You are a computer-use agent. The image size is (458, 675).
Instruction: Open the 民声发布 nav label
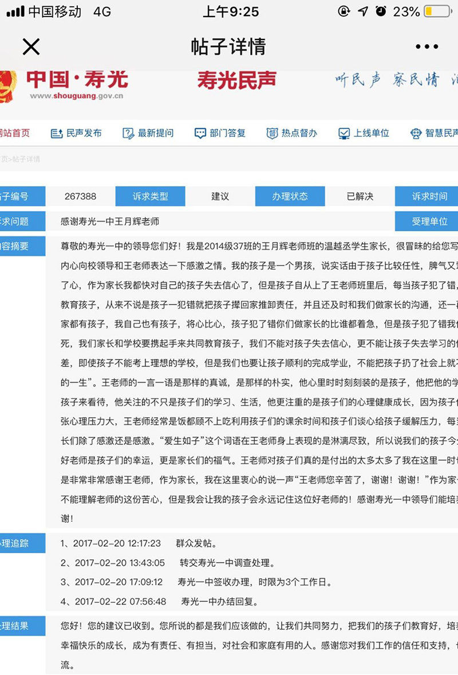click(84, 133)
